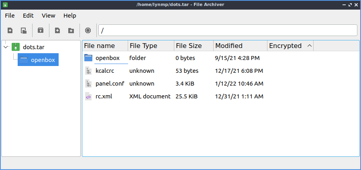Click the Open archive toolbar icon
This screenshot has height=170, width=361.
24,30
